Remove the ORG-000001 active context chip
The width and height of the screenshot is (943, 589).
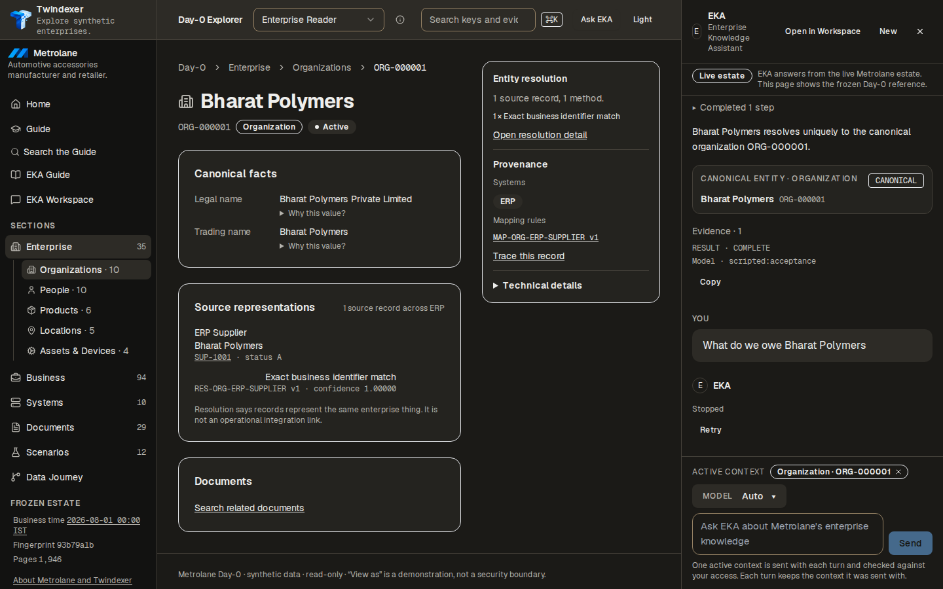(x=898, y=472)
